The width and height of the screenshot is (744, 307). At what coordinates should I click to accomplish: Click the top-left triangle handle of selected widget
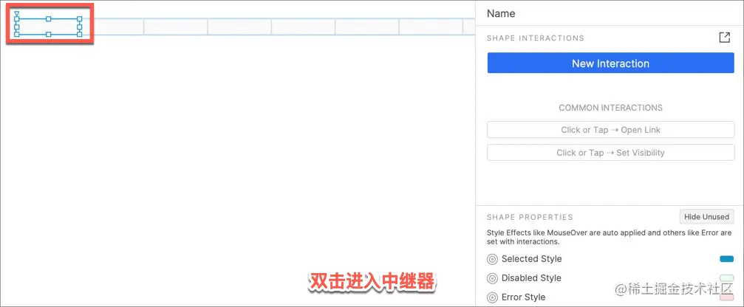coord(16,14)
